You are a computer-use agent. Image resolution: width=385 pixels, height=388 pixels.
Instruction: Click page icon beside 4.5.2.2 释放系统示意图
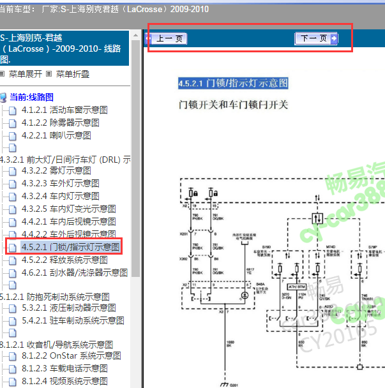(13, 261)
